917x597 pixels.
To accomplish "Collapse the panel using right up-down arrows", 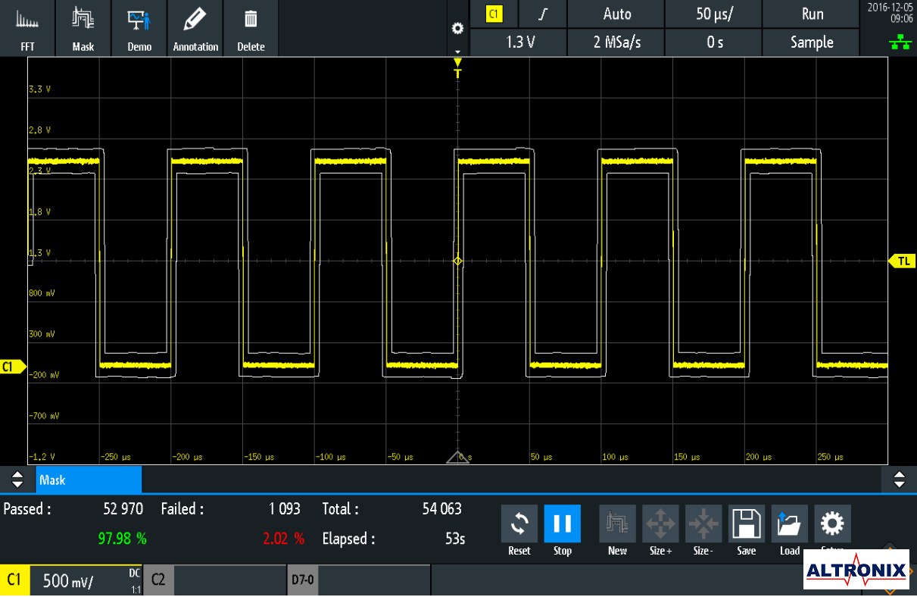I will pos(900,480).
